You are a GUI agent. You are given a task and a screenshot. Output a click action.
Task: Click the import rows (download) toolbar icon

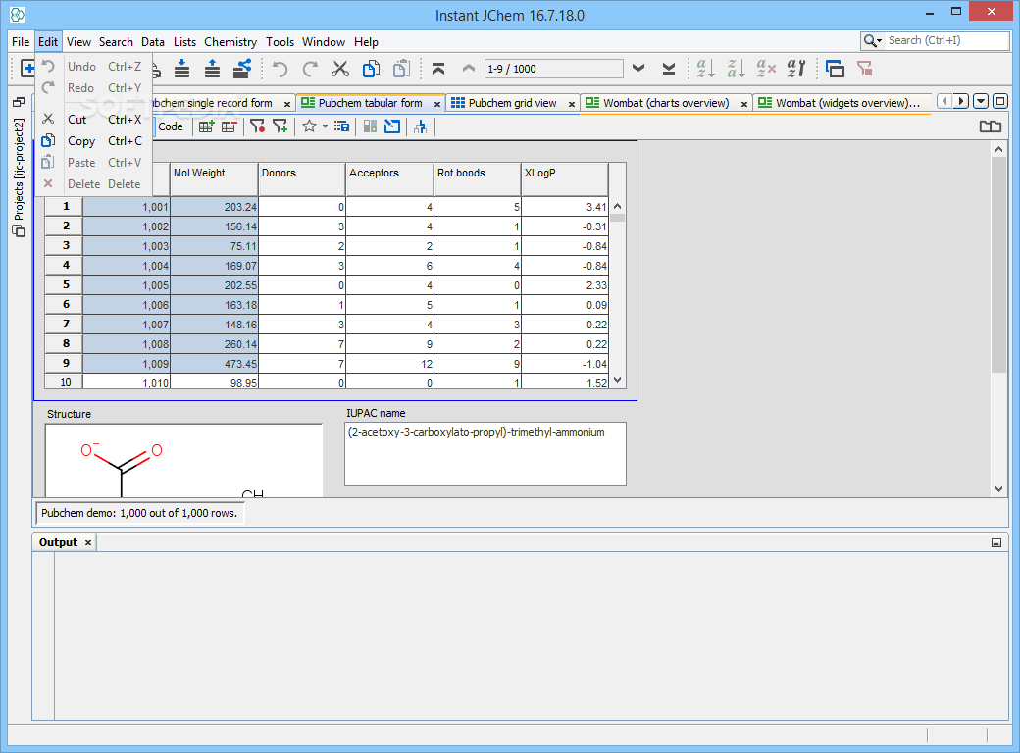pyautogui.click(x=182, y=69)
